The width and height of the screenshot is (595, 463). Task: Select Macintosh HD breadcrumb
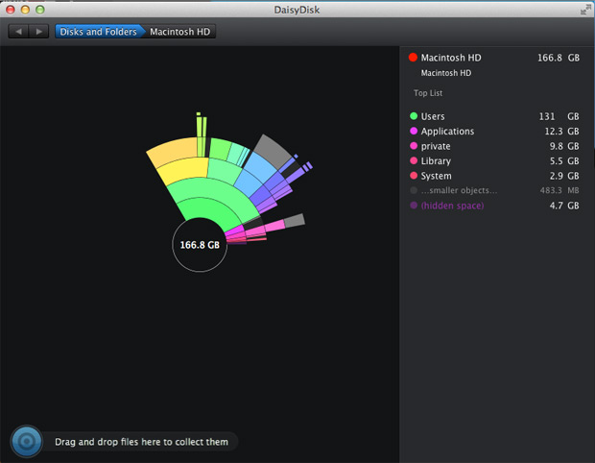click(179, 32)
